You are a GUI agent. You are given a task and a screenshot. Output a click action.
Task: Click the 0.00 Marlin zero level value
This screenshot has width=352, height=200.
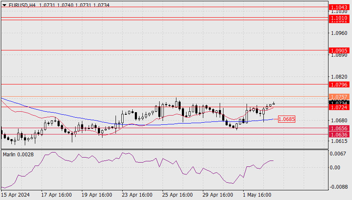click(335, 168)
